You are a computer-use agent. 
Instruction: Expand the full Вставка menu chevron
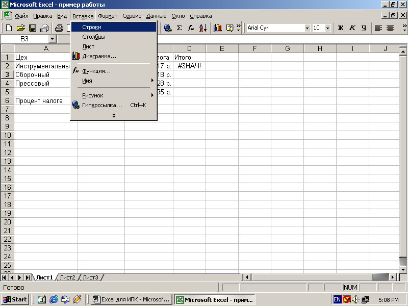tap(114, 115)
